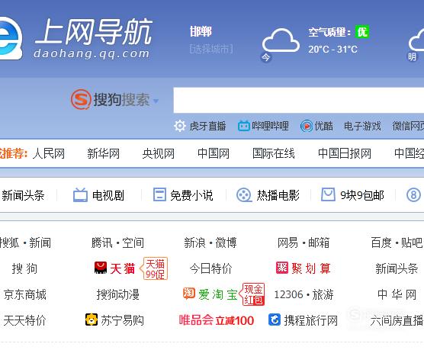Open 搜狐 in the 搜狐·新闻 entry
424x350 pixels.
(10, 242)
